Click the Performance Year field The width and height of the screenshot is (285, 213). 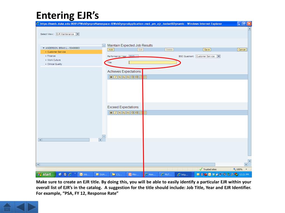tap(134, 56)
